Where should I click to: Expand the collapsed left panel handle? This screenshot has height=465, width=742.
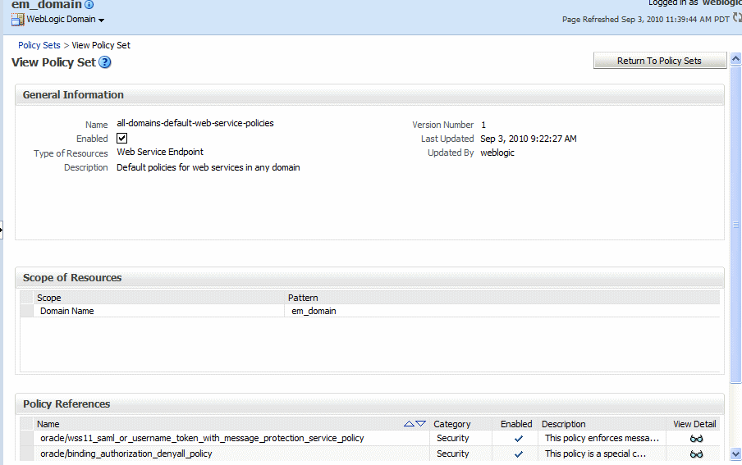2,230
